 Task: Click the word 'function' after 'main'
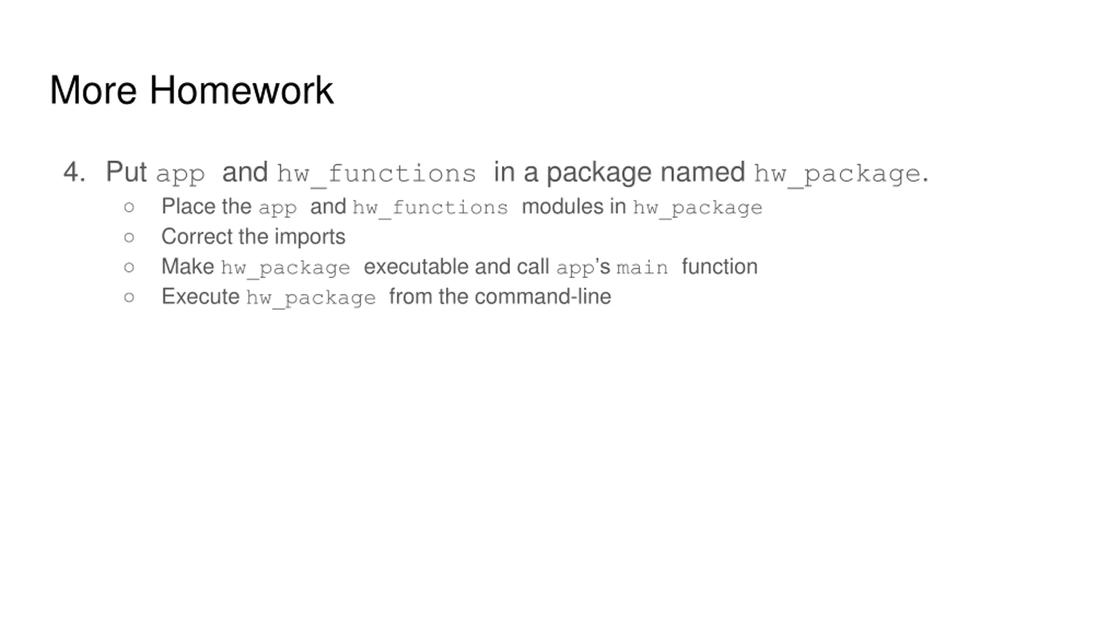click(720, 266)
